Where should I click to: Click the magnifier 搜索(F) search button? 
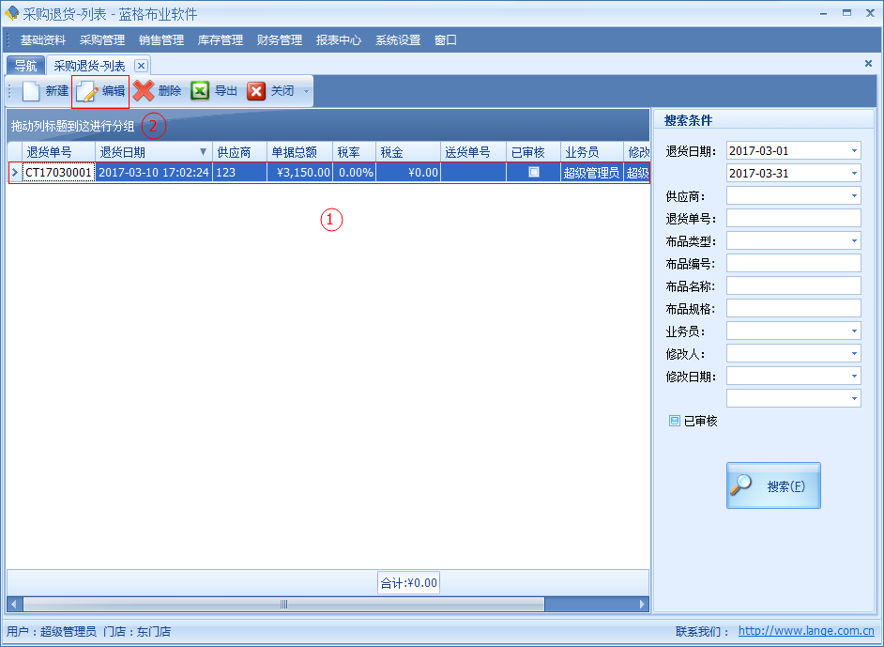772,485
